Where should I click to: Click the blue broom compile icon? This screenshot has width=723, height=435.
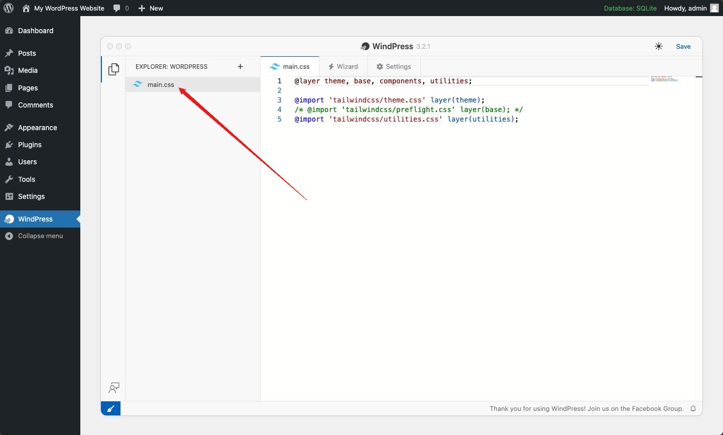coord(110,408)
